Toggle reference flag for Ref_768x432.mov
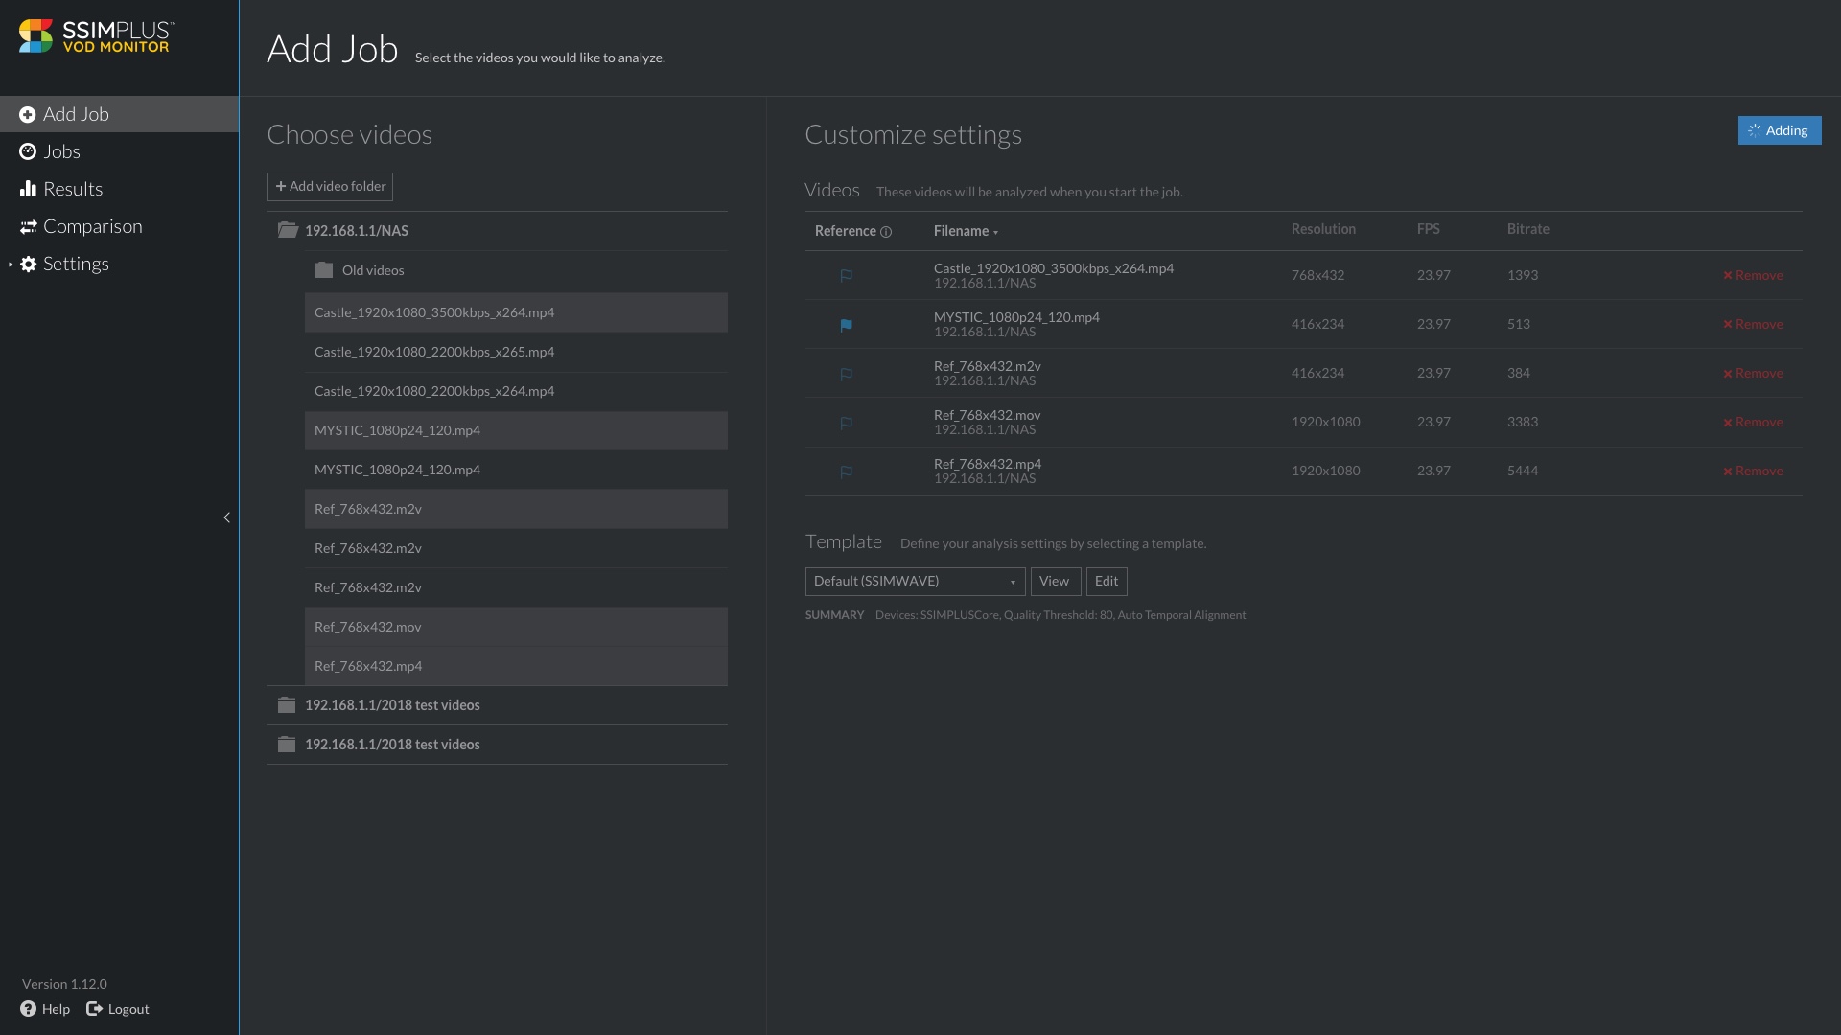This screenshot has width=1841, height=1035. tap(846, 423)
